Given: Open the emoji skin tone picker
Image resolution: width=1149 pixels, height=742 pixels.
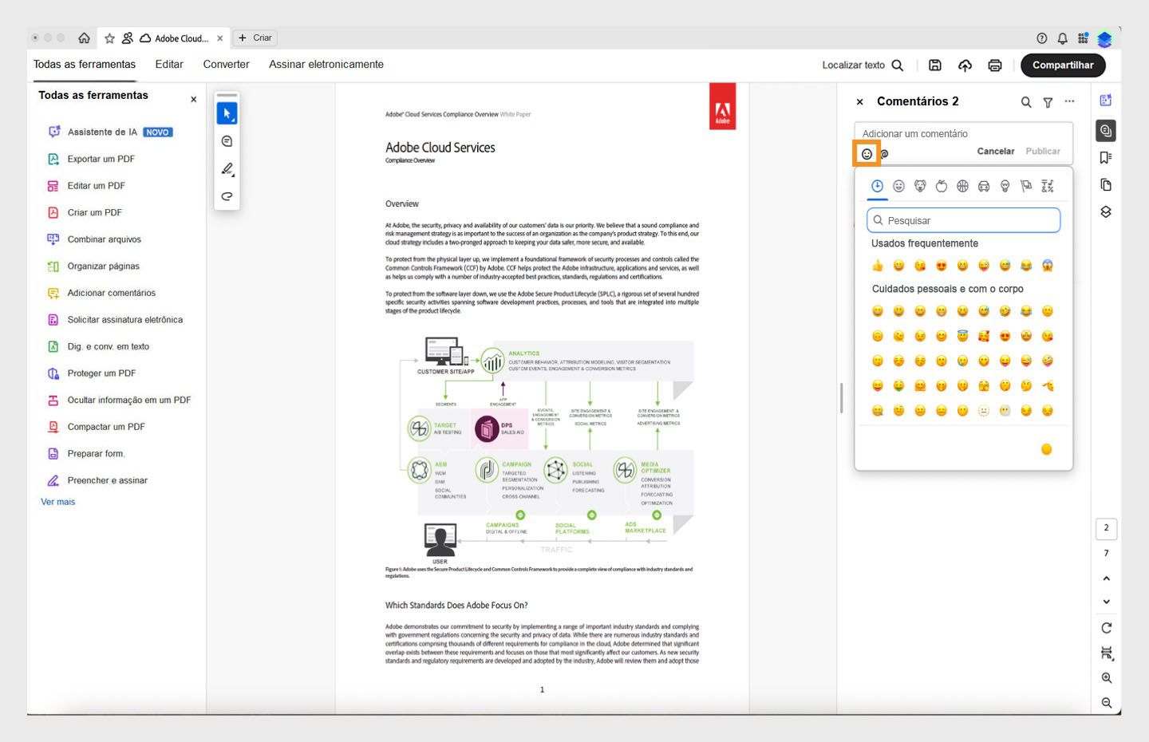Looking at the screenshot, I should (x=1047, y=449).
